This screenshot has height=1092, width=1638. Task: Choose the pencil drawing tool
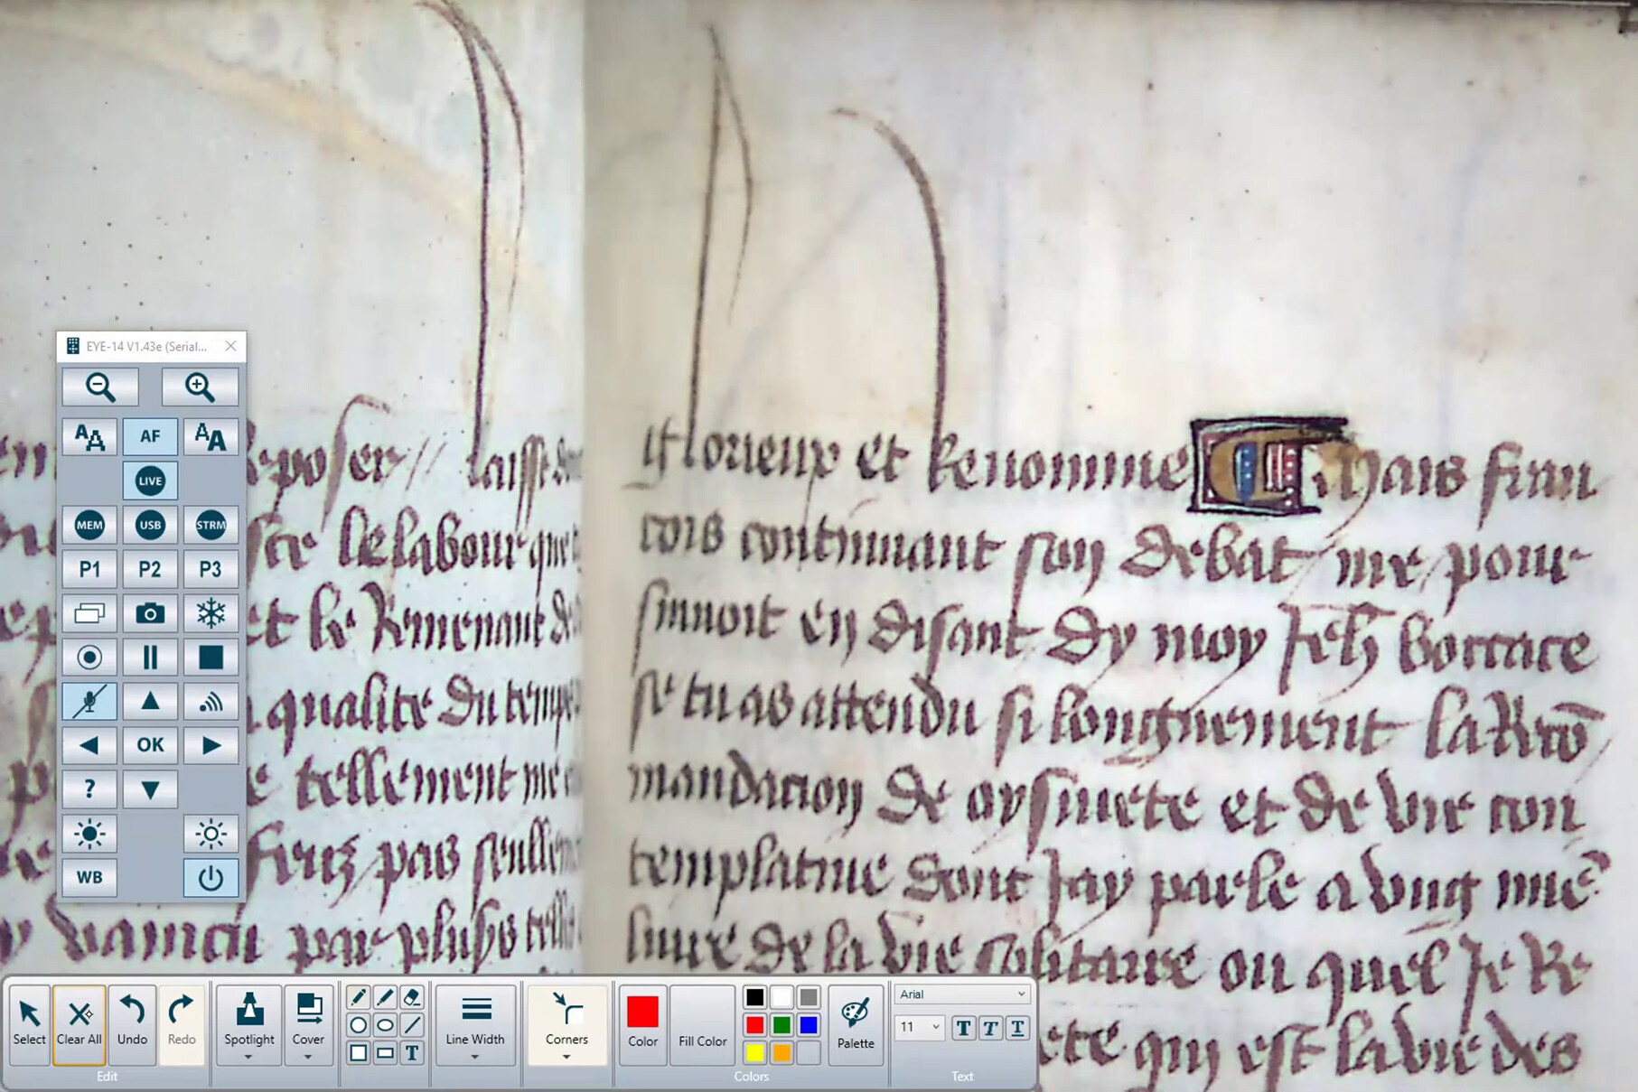(358, 997)
